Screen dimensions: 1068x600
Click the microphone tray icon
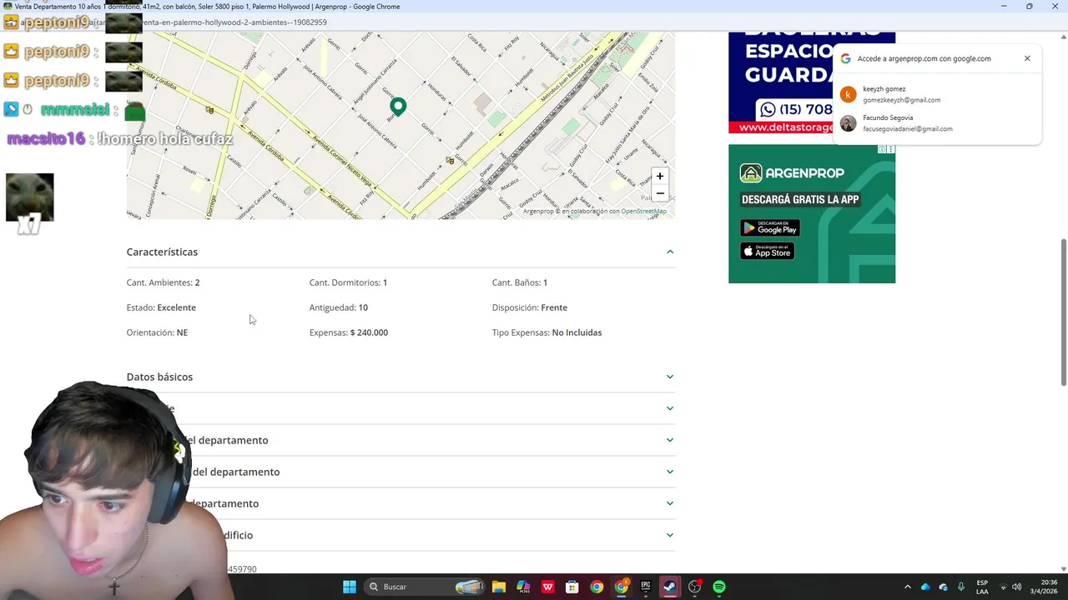pyautogui.click(x=961, y=587)
